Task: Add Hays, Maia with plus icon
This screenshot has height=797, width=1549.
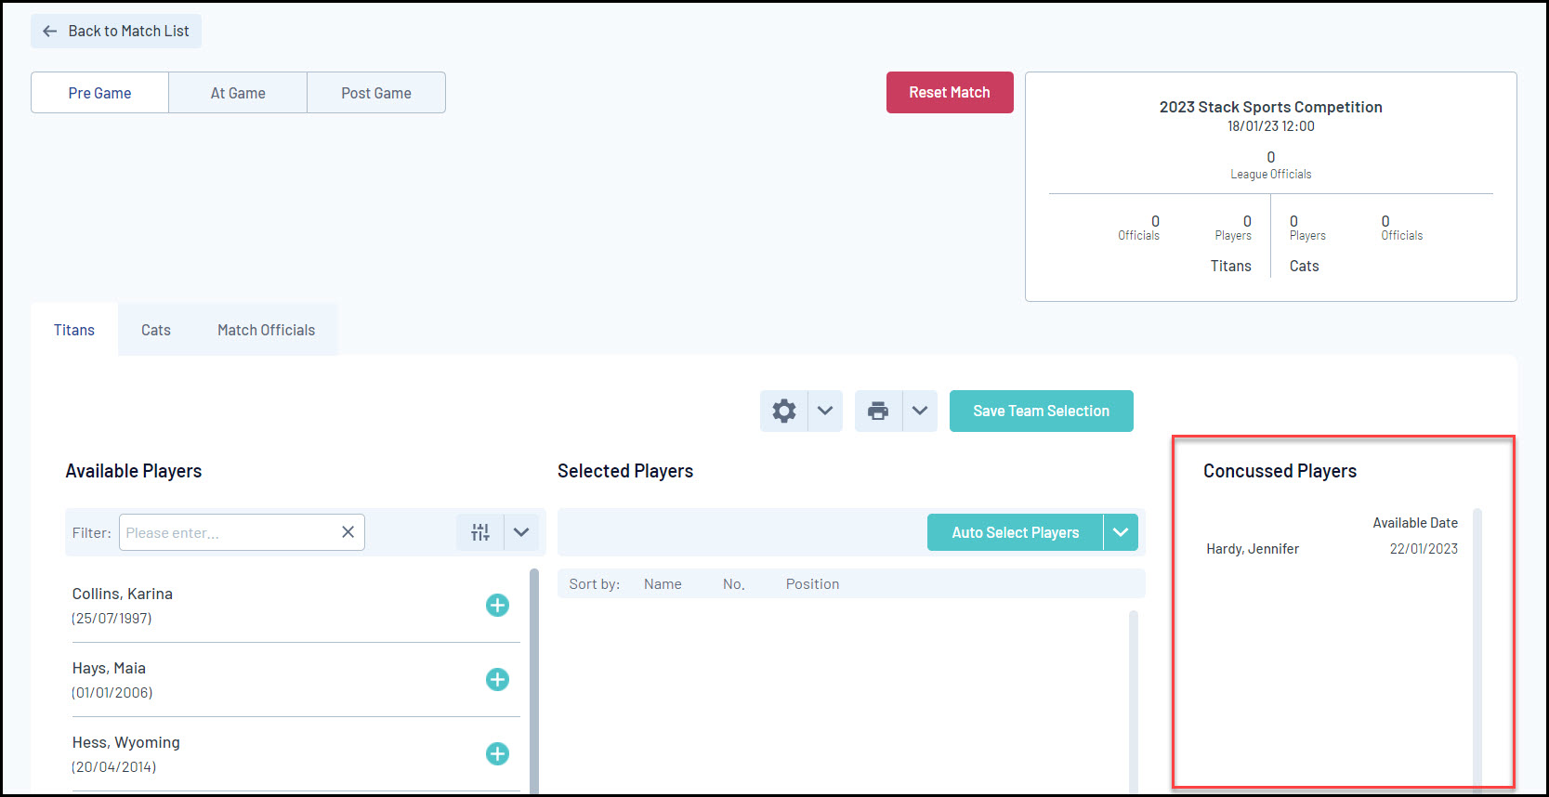Action: [x=497, y=680]
